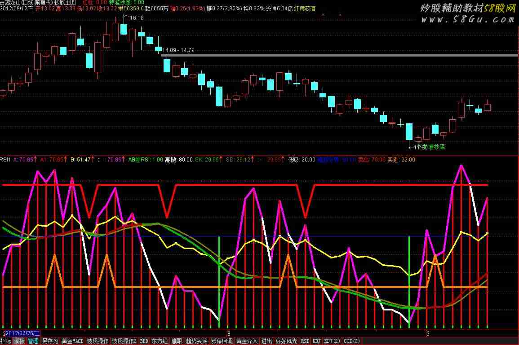Click the 红黄药酒 sector label
This screenshot has width=519, height=345.
(x=305, y=9)
